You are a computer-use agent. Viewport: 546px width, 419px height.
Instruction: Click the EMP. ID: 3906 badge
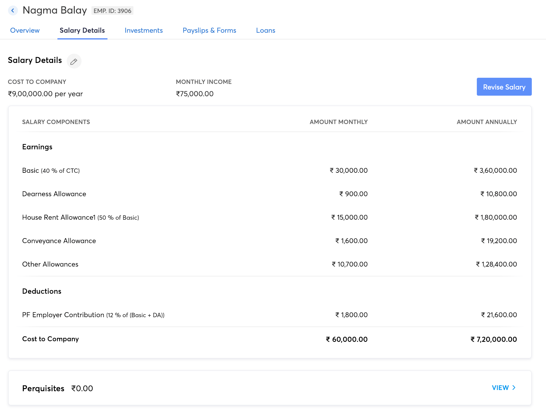point(112,11)
